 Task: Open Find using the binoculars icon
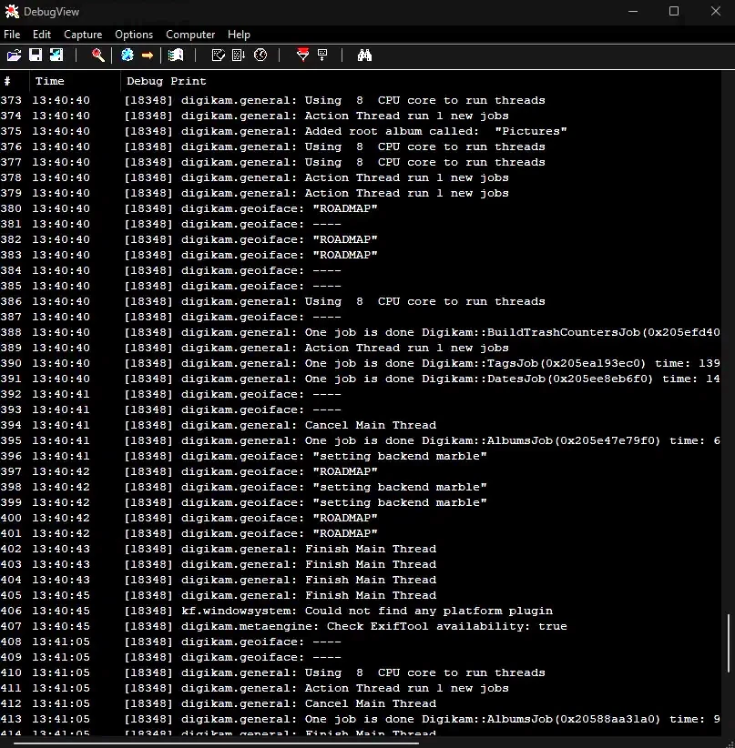point(364,55)
